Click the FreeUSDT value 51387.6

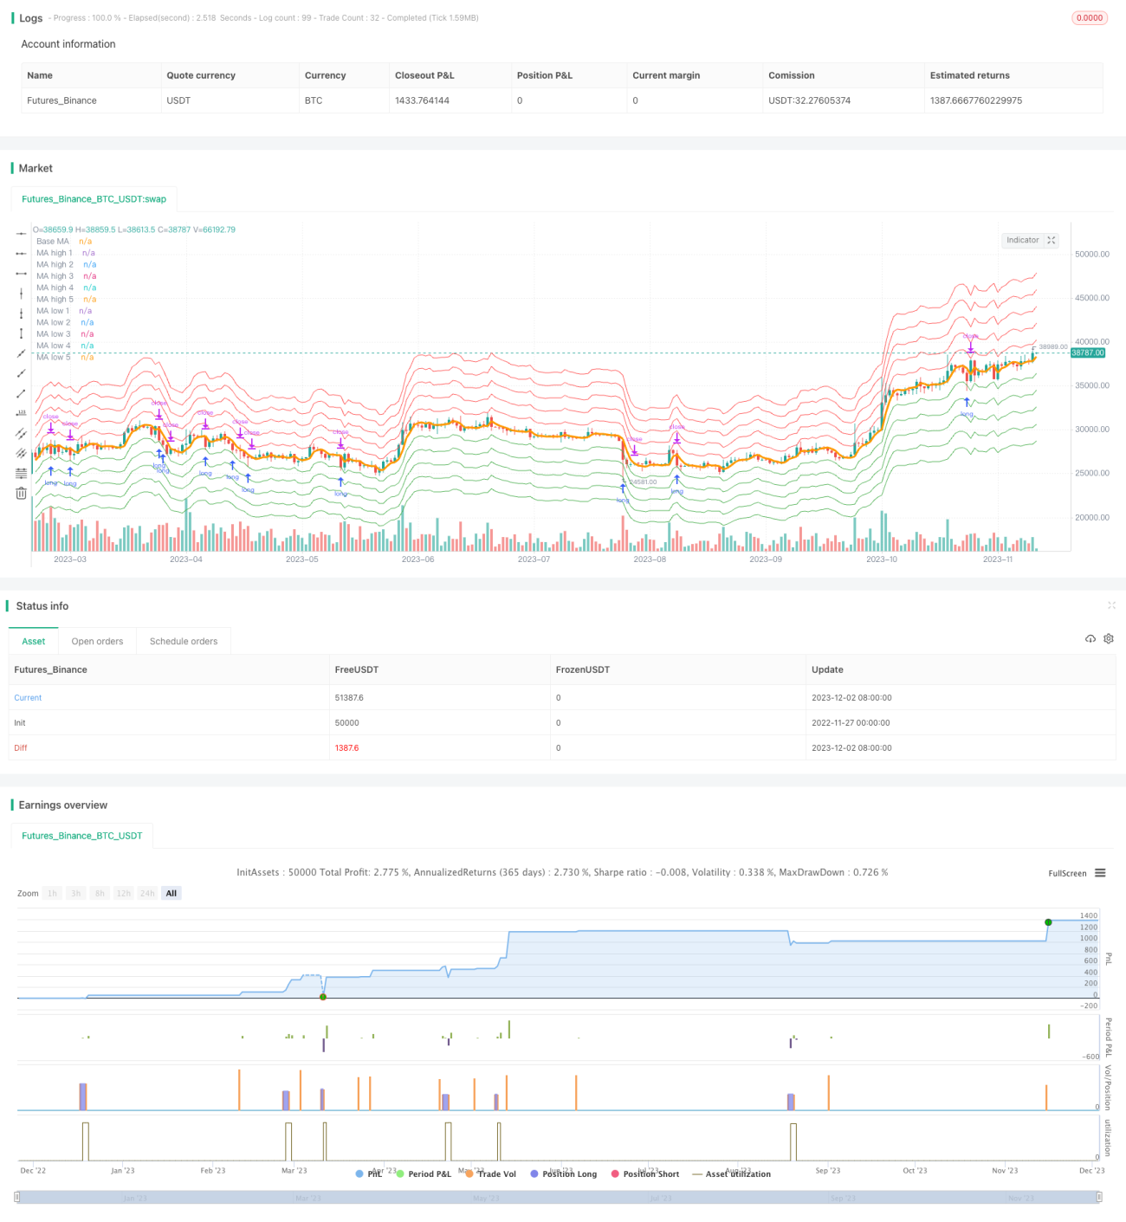[x=349, y=697]
